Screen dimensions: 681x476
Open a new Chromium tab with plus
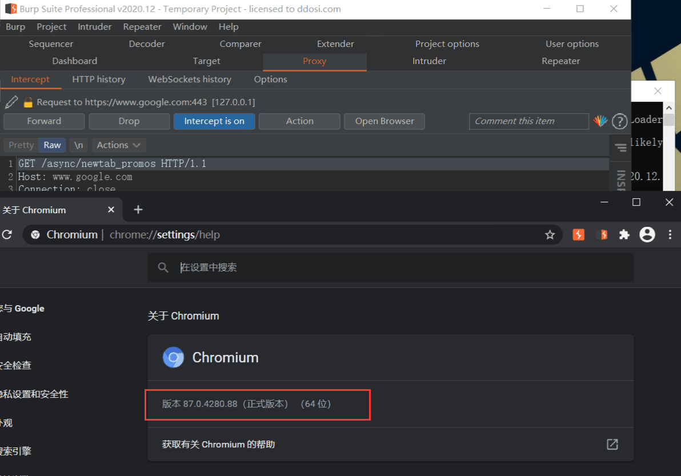tap(138, 210)
